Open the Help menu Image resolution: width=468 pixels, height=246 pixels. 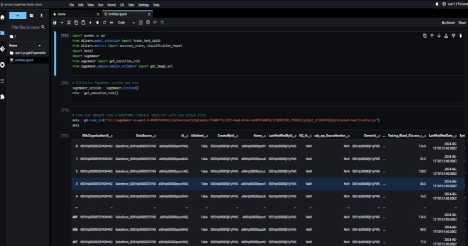(156, 5)
